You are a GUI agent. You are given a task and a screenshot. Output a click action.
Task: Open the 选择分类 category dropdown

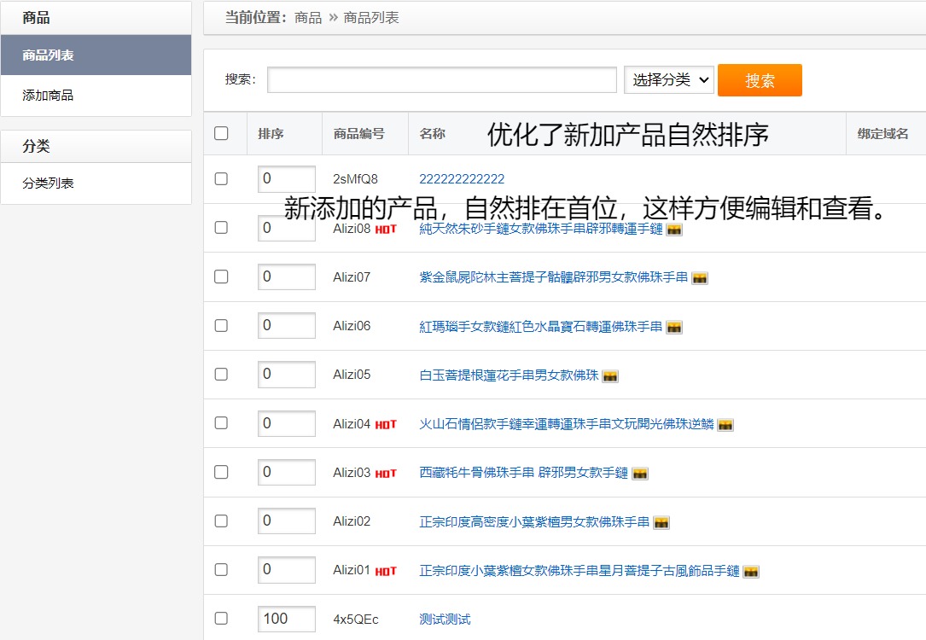669,80
